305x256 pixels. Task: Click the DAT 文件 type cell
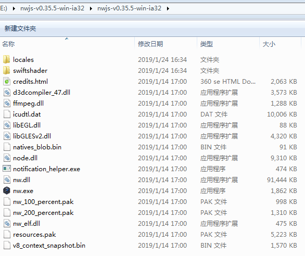pyautogui.click(x=214, y=114)
